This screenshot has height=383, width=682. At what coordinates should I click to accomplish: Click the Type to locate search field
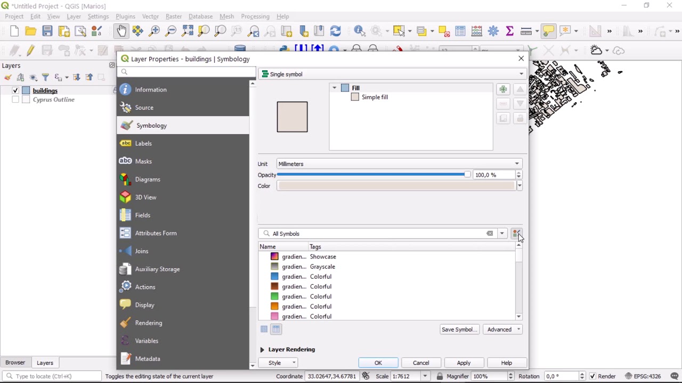pos(51,376)
